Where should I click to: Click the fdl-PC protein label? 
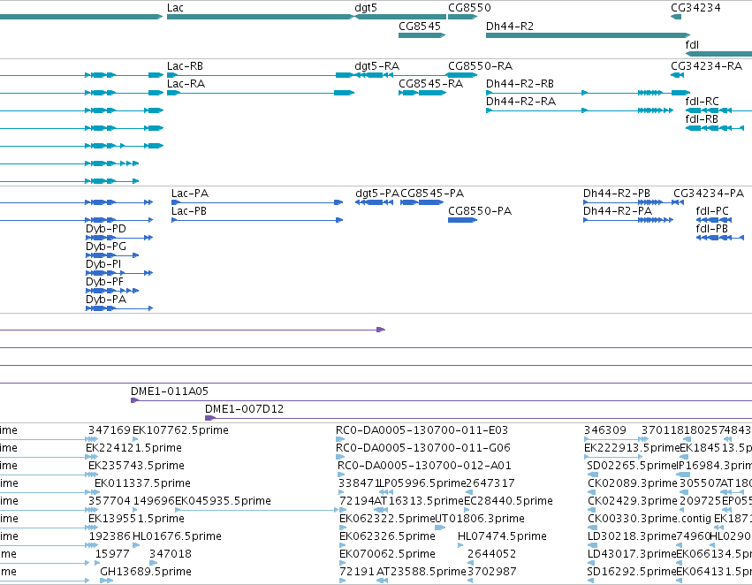[x=712, y=211]
